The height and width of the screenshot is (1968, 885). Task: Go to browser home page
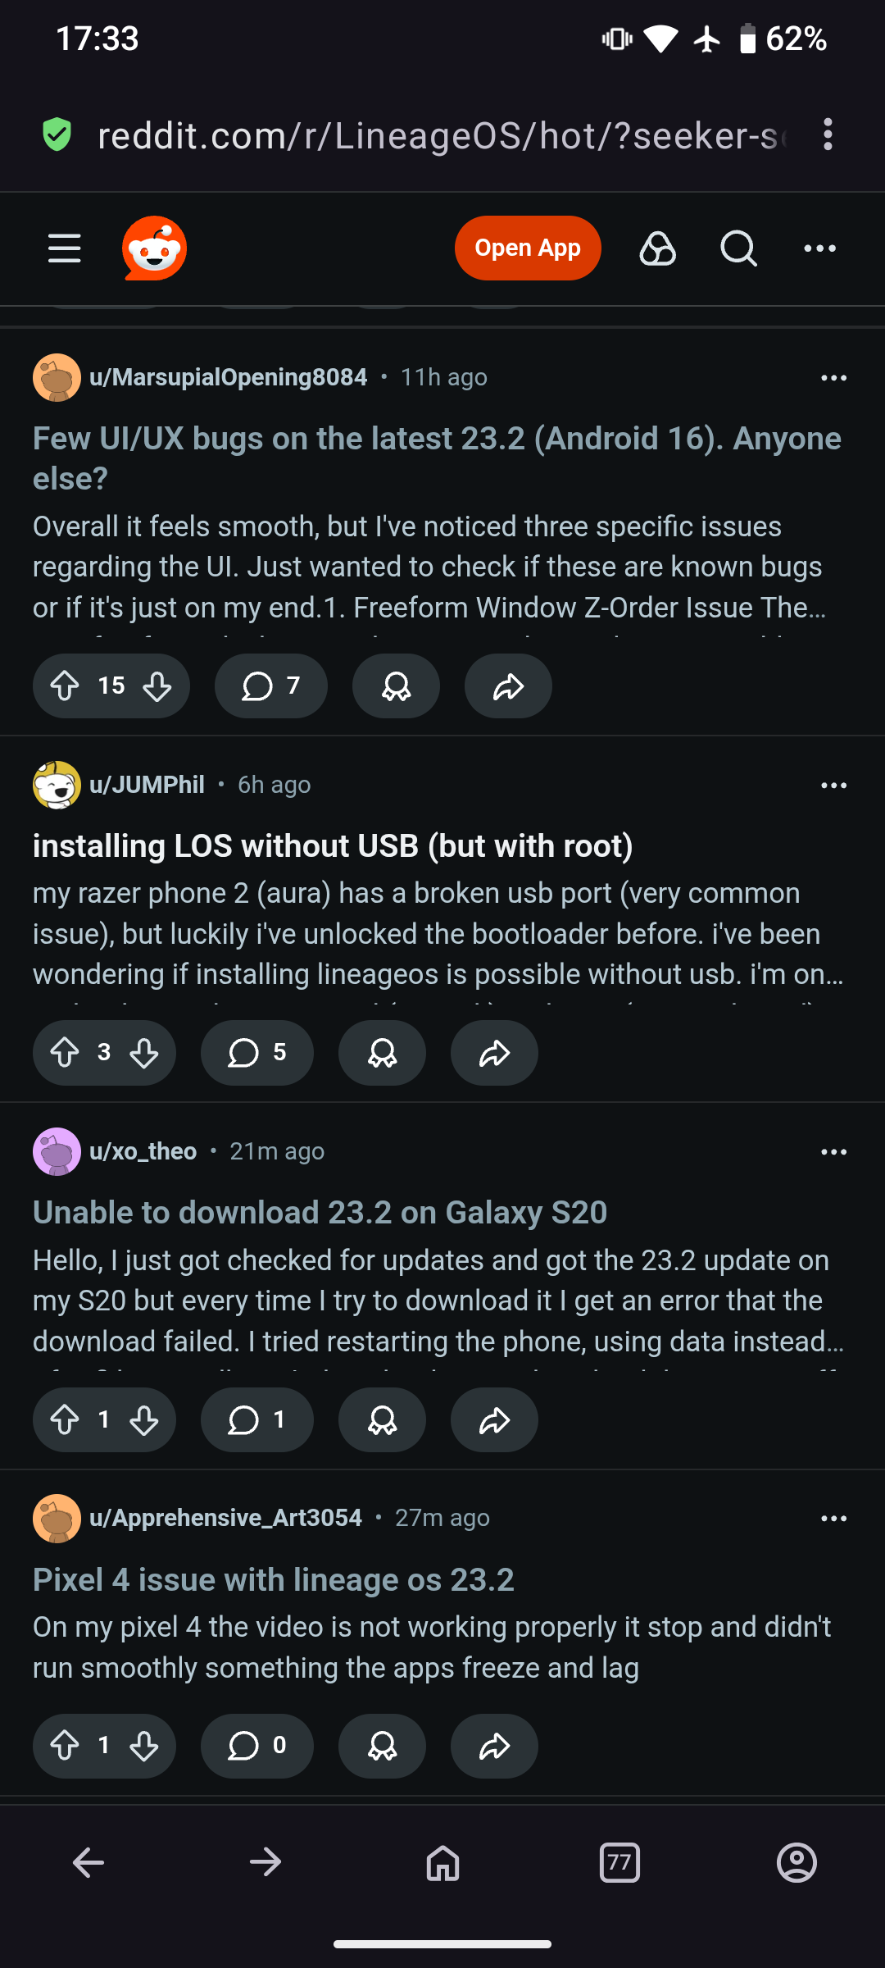[x=442, y=1863]
